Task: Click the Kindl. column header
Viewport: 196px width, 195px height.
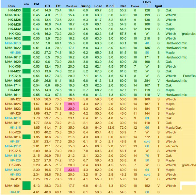Action: pyautogui.click(x=111, y=6)
